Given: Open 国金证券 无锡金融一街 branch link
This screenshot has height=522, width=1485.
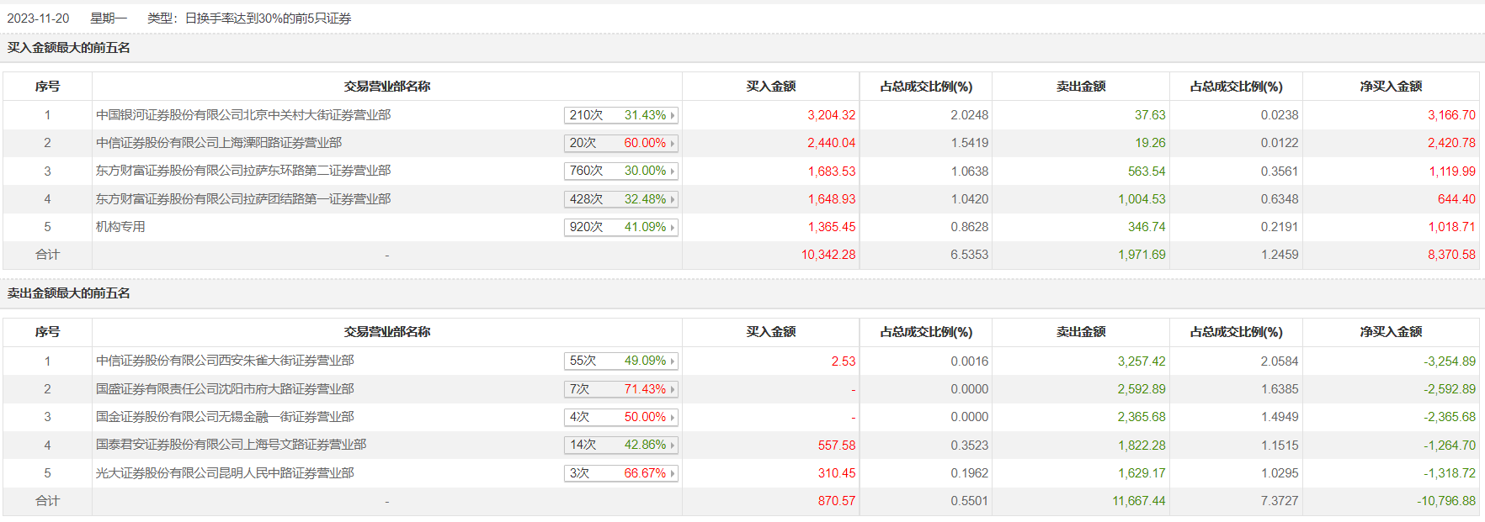Looking at the screenshot, I should (225, 417).
